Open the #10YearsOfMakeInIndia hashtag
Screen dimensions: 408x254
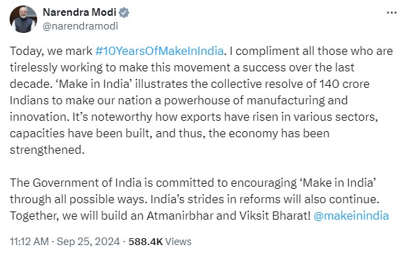(159, 51)
